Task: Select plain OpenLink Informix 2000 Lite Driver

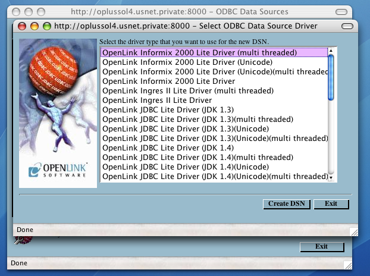Action: click(214, 81)
